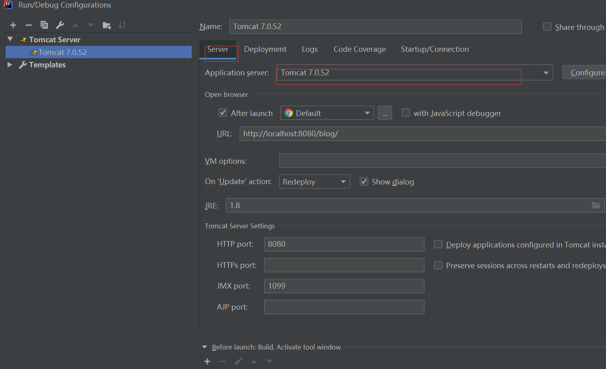Browse for a JRE with the folder icon
The width and height of the screenshot is (606, 369).
pos(596,205)
